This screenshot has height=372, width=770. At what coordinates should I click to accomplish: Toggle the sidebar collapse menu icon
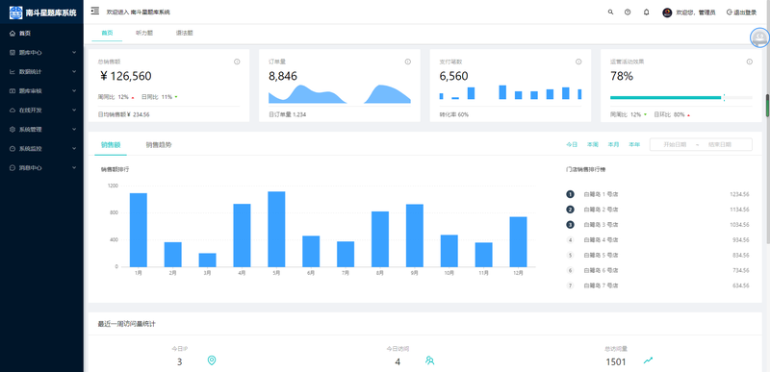click(x=94, y=11)
